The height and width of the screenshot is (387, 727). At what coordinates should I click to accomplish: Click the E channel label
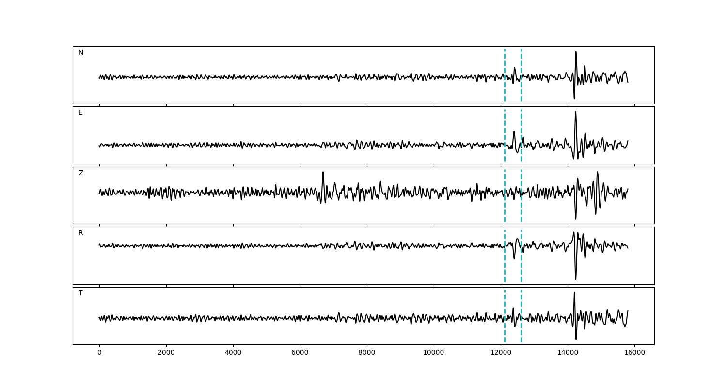(x=80, y=113)
